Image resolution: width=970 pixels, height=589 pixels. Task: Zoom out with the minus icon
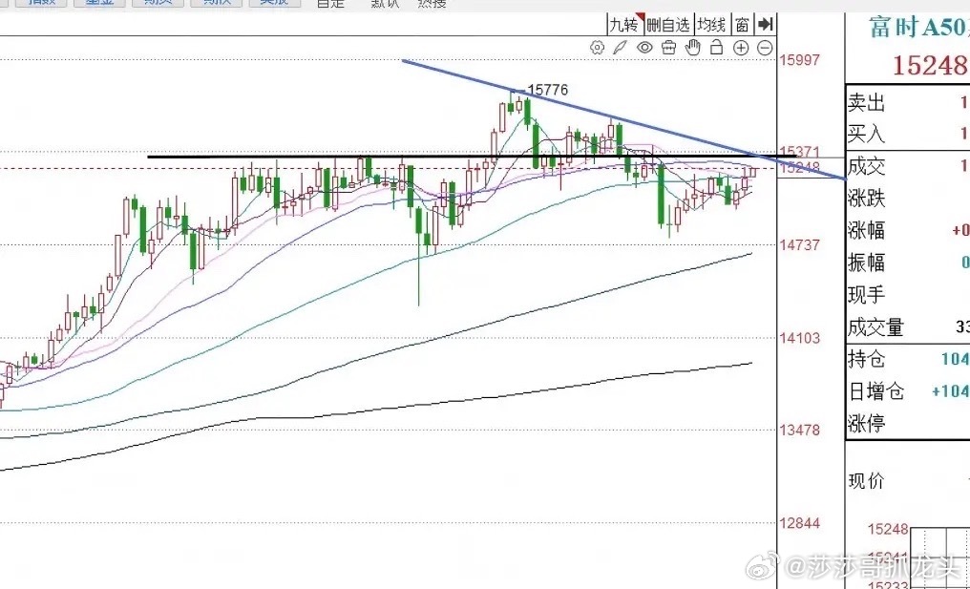tap(766, 48)
